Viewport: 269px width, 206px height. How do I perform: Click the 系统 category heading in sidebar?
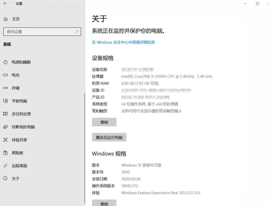pyautogui.click(x=7, y=44)
